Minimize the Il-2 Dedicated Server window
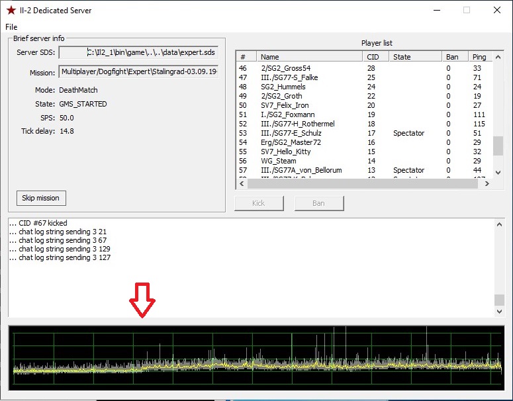 pyautogui.click(x=436, y=11)
